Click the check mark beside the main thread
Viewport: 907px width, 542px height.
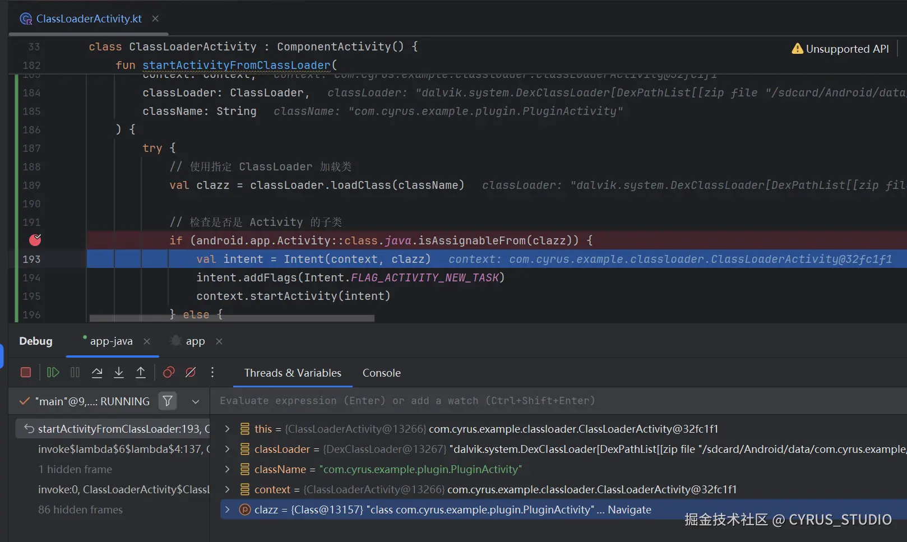(x=25, y=401)
